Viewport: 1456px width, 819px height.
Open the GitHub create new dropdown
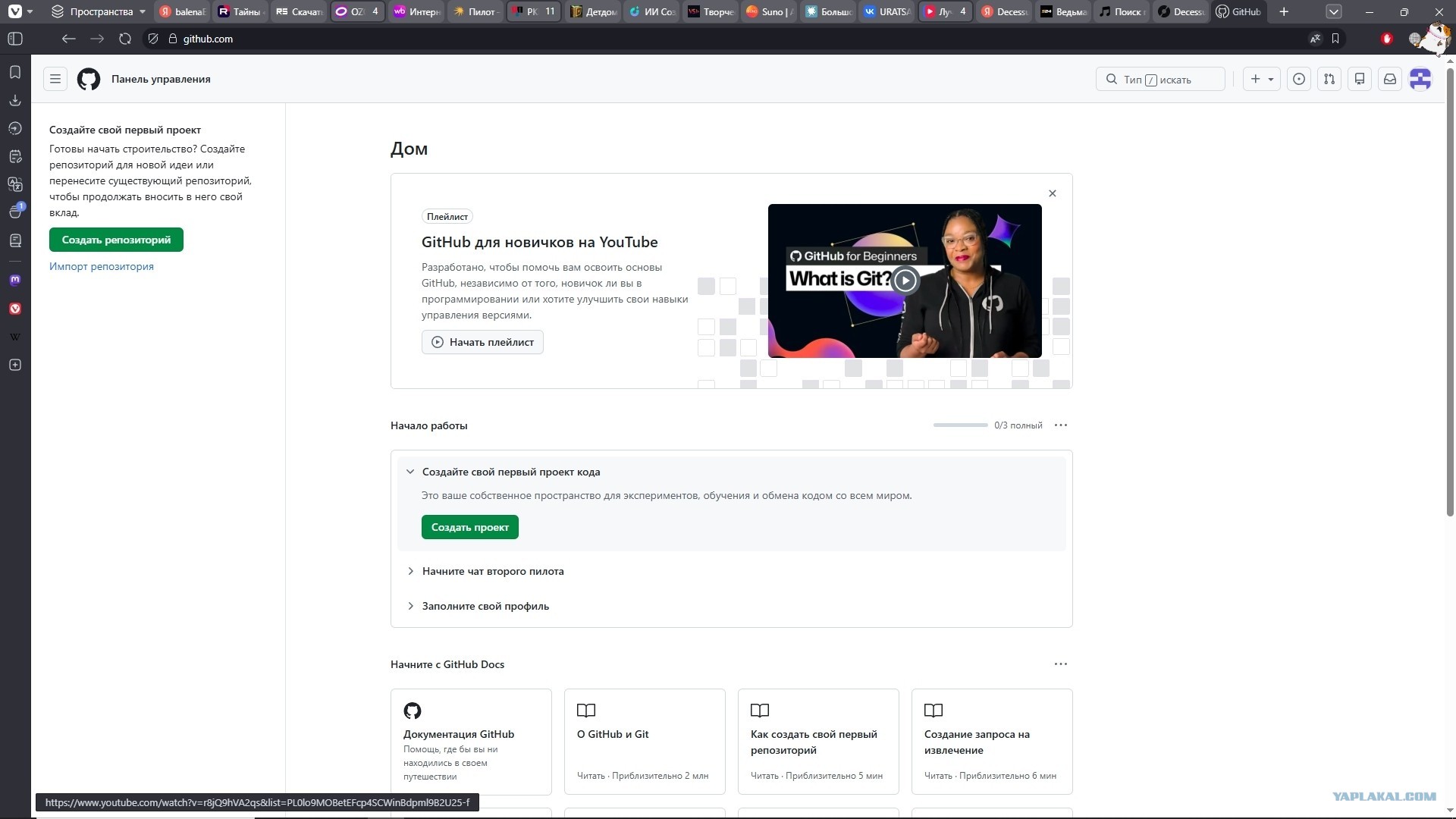point(1262,79)
